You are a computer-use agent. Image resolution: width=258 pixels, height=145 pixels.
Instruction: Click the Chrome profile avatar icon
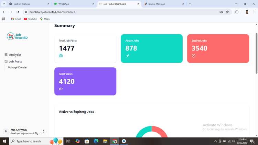[247, 12]
